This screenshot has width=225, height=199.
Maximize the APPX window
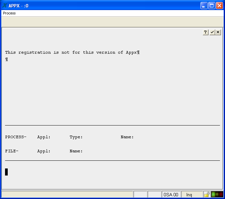pyautogui.click(x=212, y=6)
